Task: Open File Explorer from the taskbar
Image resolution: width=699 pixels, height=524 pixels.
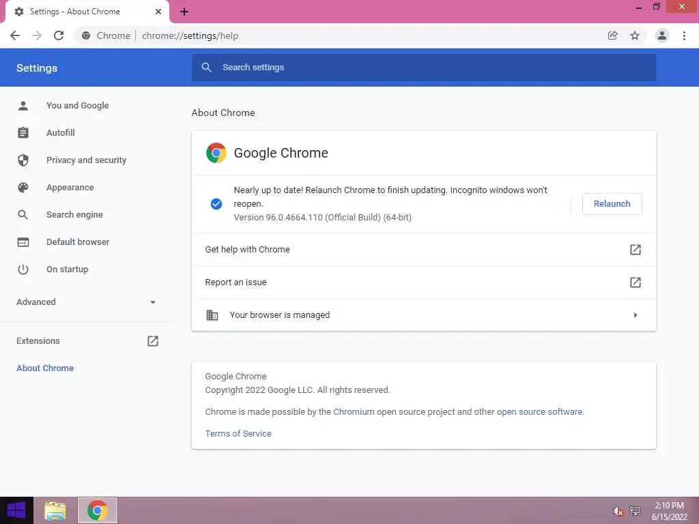Action: tap(55, 510)
